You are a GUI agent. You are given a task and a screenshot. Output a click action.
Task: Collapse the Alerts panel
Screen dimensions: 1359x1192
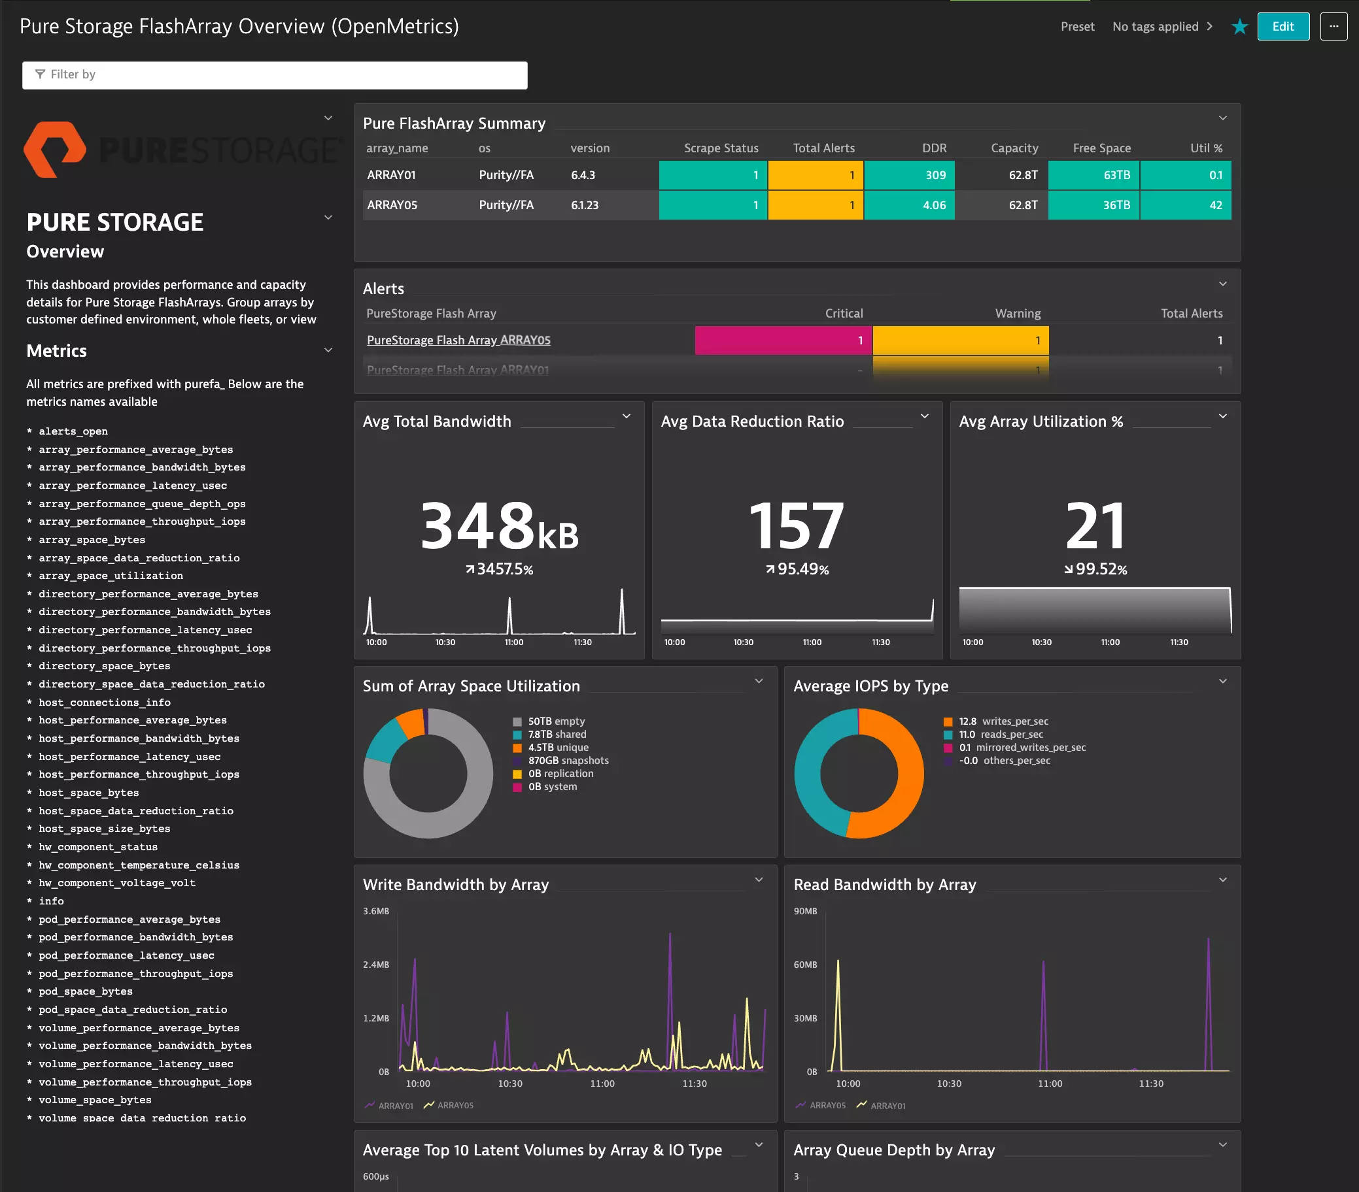pyautogui.click(x=1224, y=284)
